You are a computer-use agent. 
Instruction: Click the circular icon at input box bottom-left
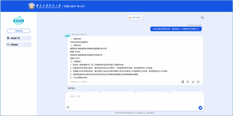tap(68, 107)
